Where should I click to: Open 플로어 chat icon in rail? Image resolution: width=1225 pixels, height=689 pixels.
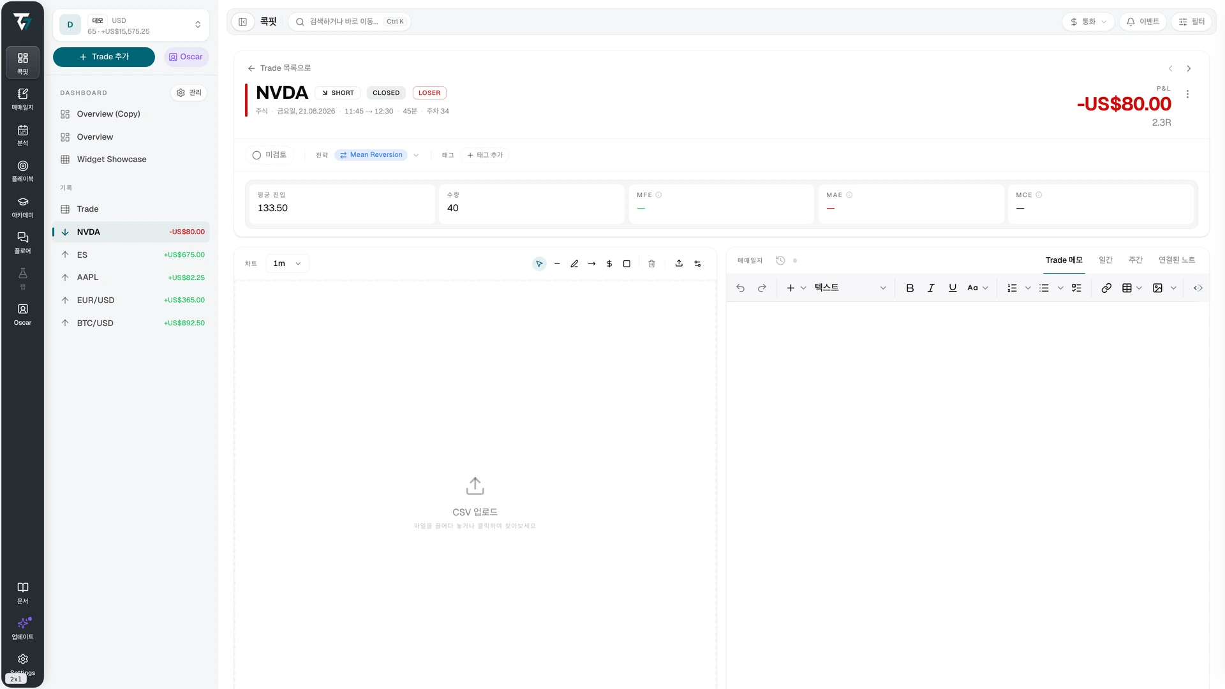[x=22, y=242]
